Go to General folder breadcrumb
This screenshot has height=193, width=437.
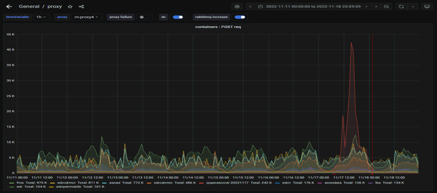tap(29, 6)
